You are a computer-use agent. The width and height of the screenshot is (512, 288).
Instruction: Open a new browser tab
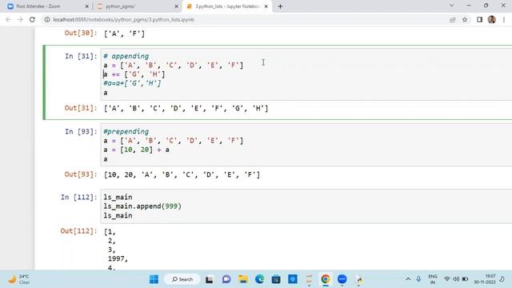[280, 6]
